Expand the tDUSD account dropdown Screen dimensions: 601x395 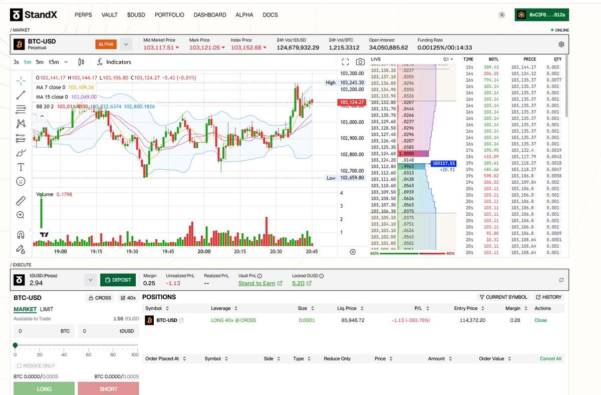[90, 280]
